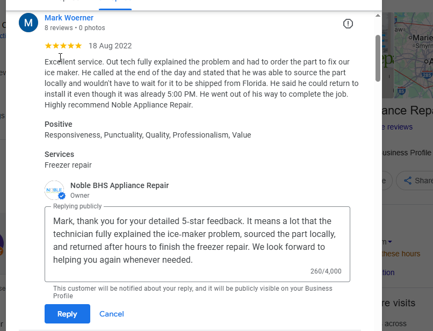
Task: Open Mark Woerner's reviewer profile link
Action: click(69, 18)
